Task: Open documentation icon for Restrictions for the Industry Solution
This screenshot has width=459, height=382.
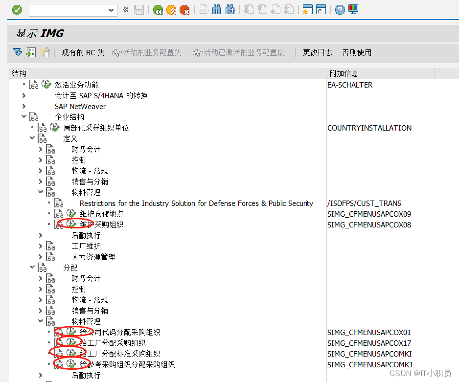Action: point(59,202)
